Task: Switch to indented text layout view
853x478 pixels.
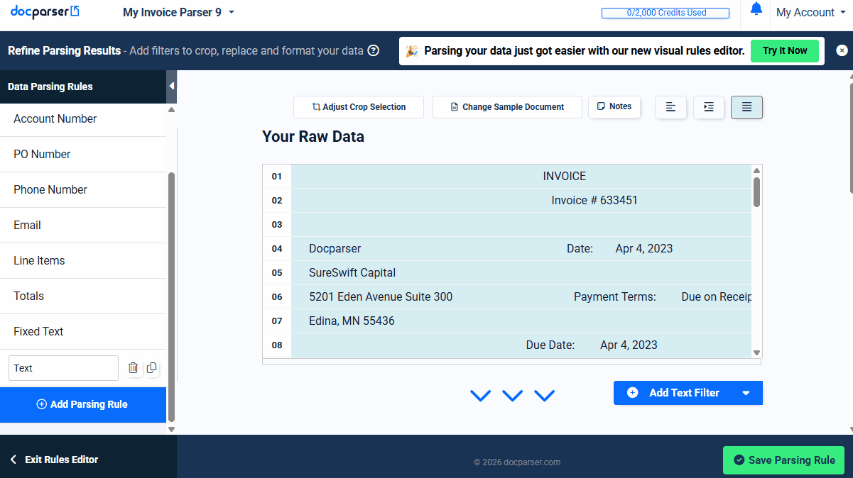Action: (708, 107)
